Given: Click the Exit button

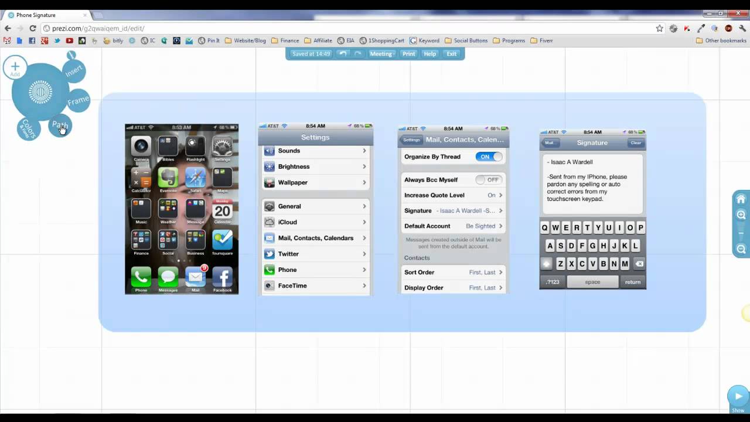Looking at the screenshot, I should [x=451, y=54].
